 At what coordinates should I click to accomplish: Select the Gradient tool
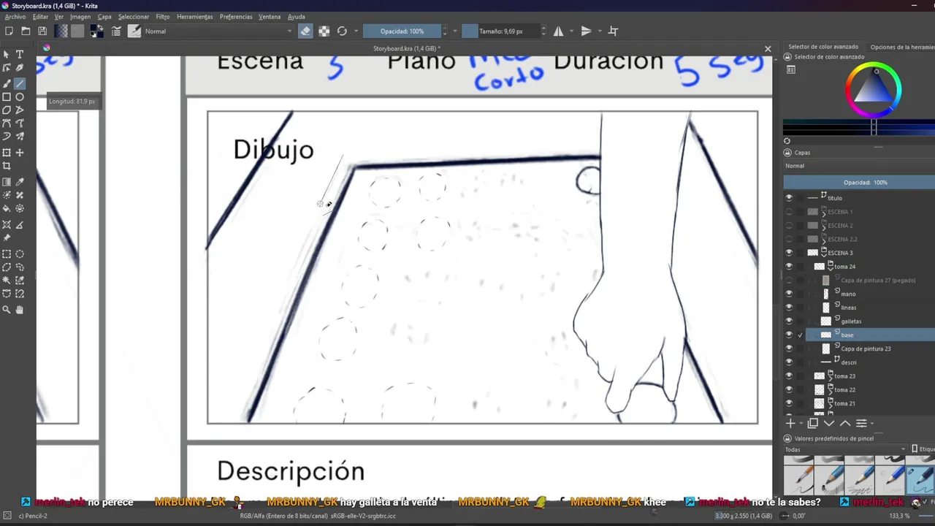7,182
